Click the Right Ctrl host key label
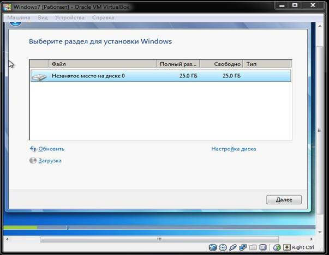The height and width of the screenshot is (255, 329). click(303, 247)
